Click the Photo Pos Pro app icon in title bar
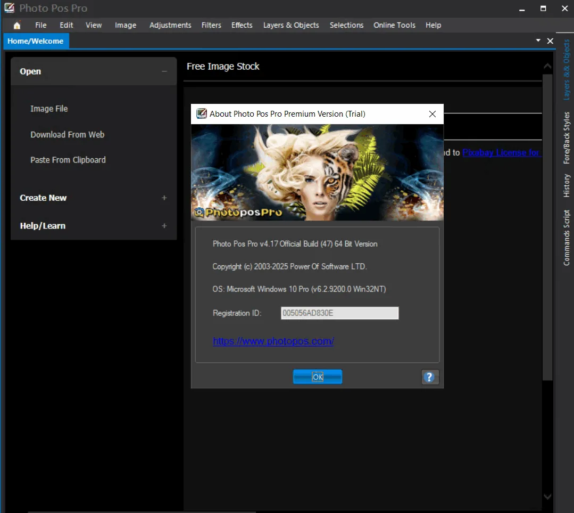The height and width of the screenshot is (513, 574). tap(10, 7)
